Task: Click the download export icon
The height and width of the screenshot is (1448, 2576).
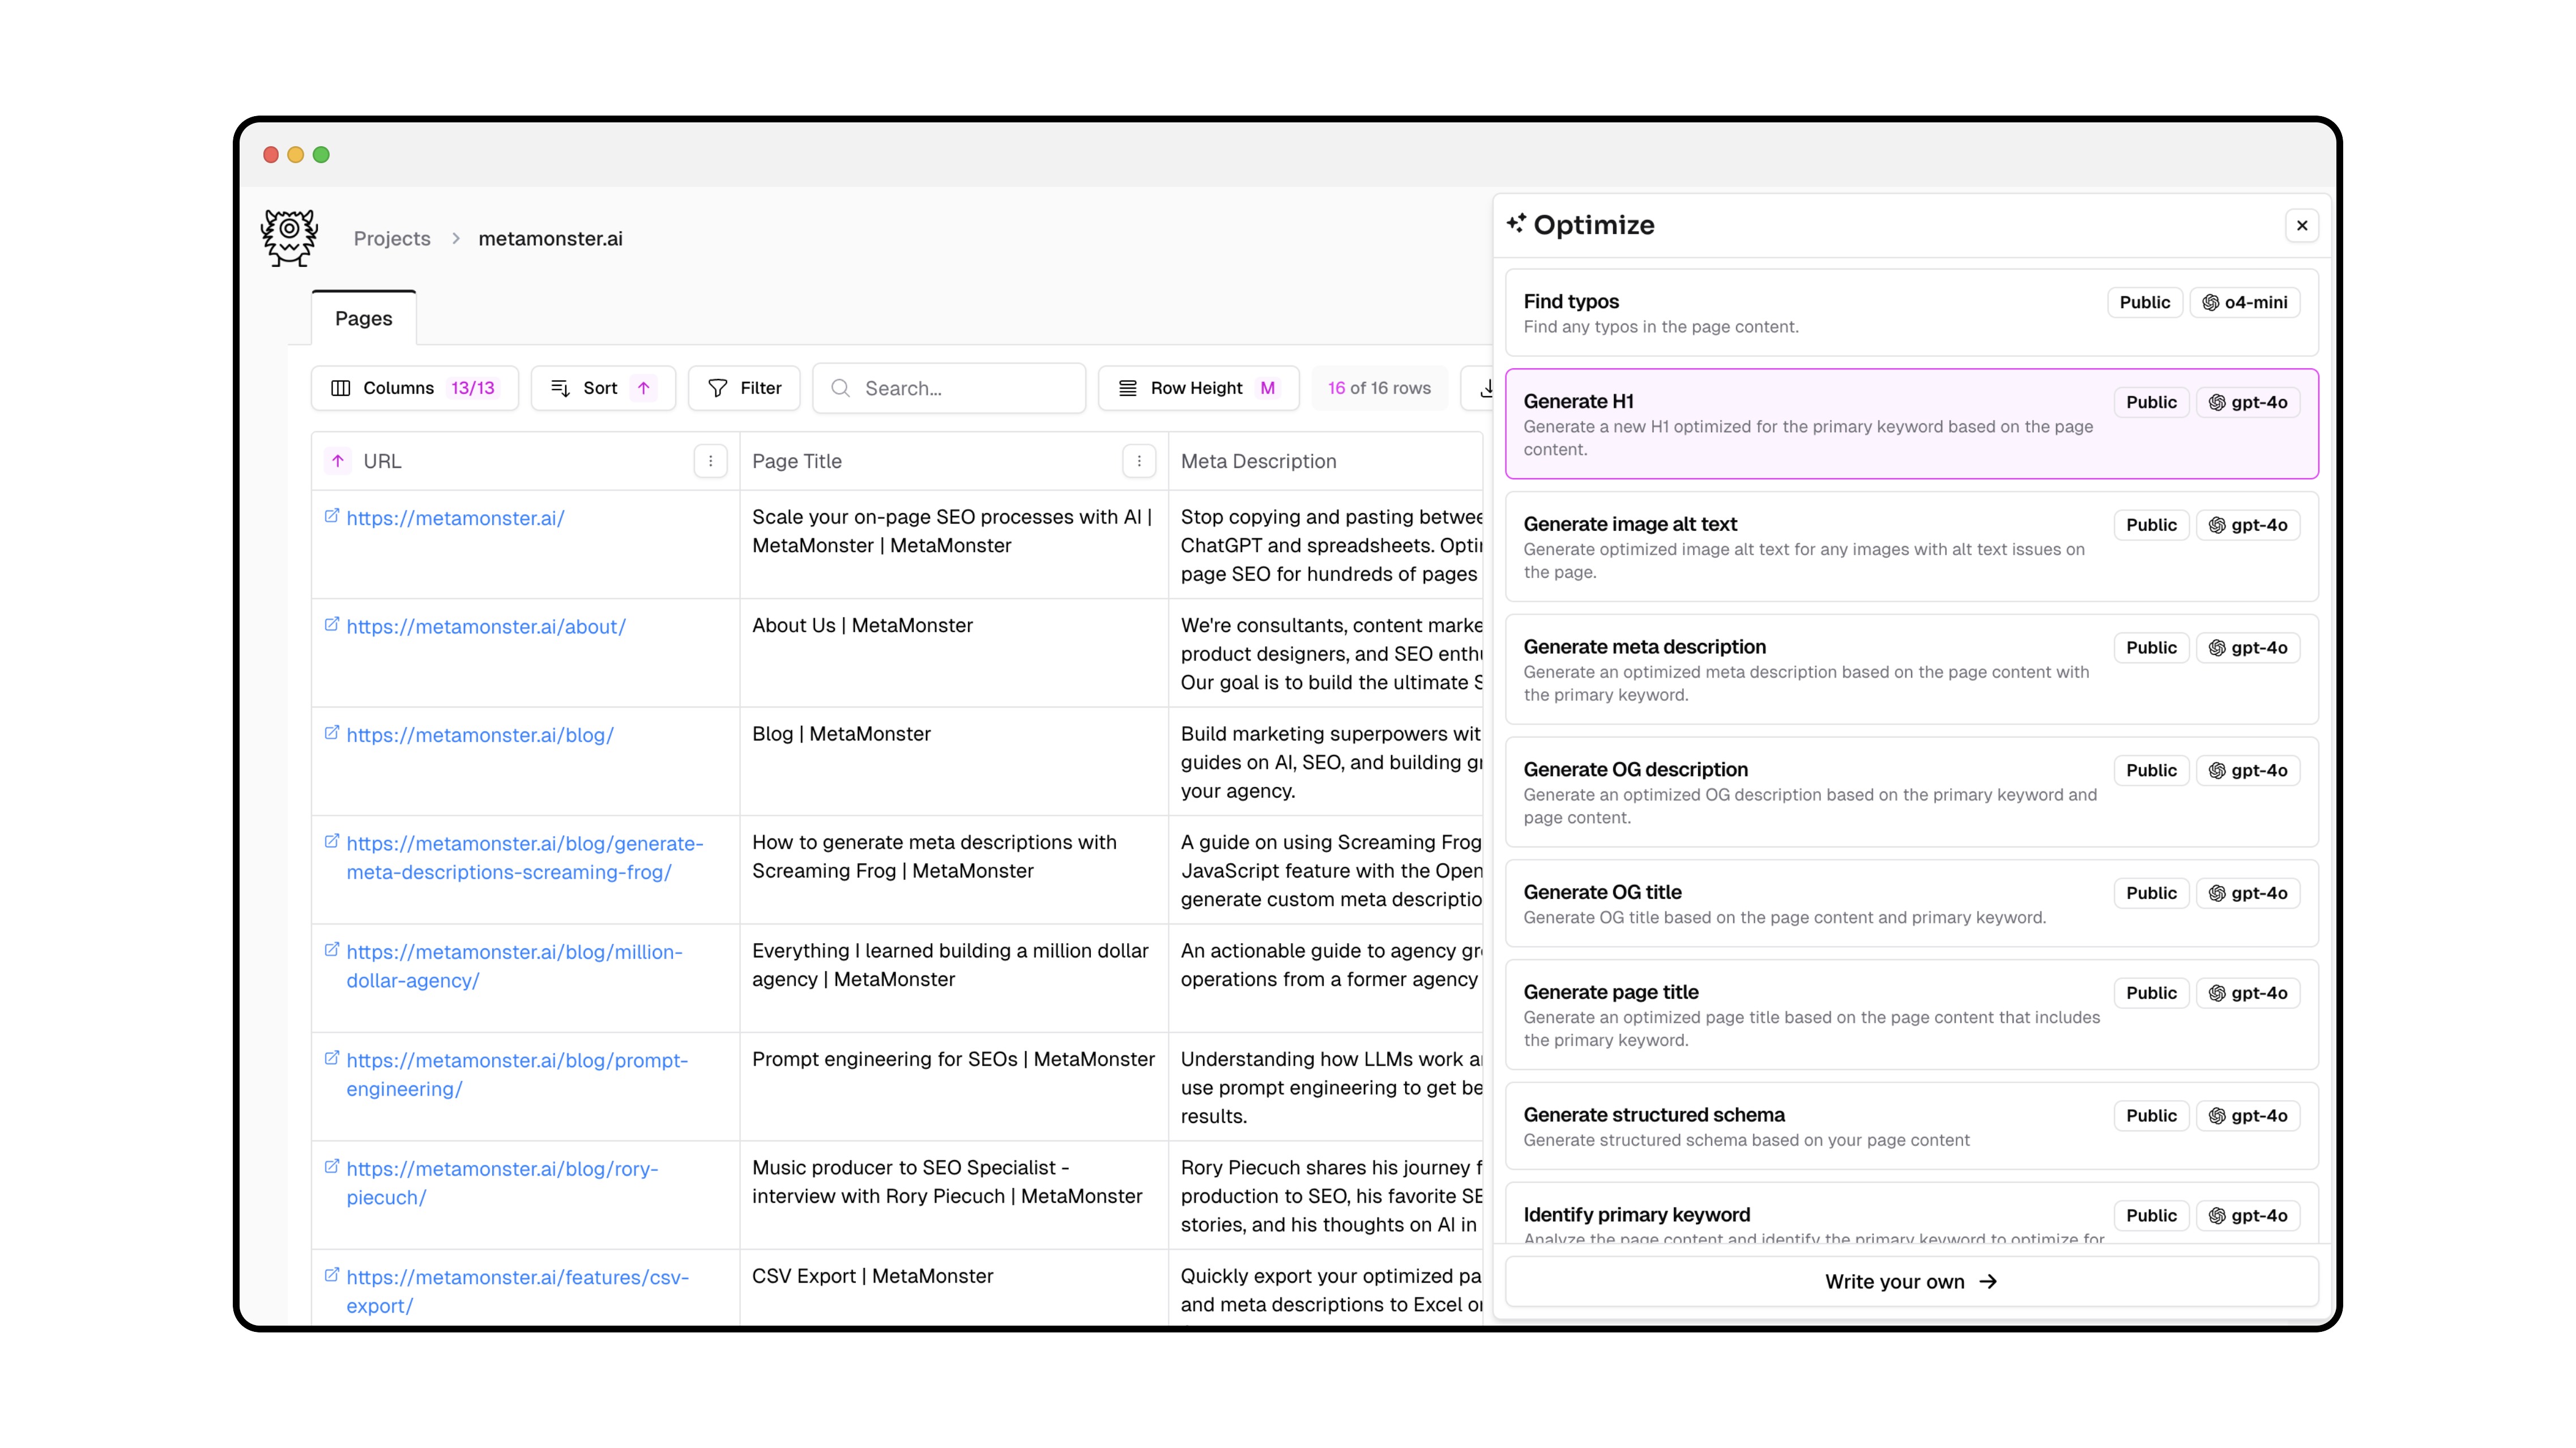Action: point(1486,388)
